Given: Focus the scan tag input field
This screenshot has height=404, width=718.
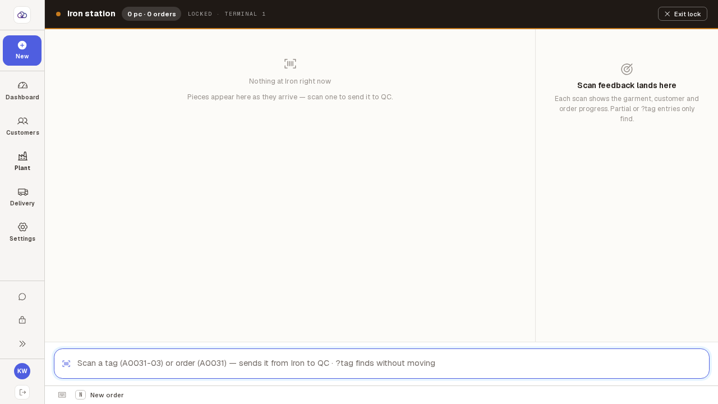Looking at the screenshot, I should tap(381, 364).
